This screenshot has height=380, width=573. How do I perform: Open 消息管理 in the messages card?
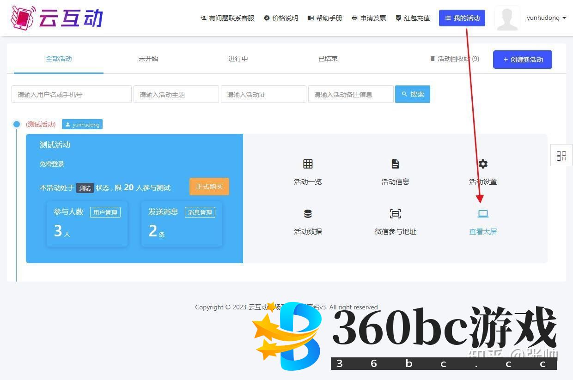pos(200,212)
